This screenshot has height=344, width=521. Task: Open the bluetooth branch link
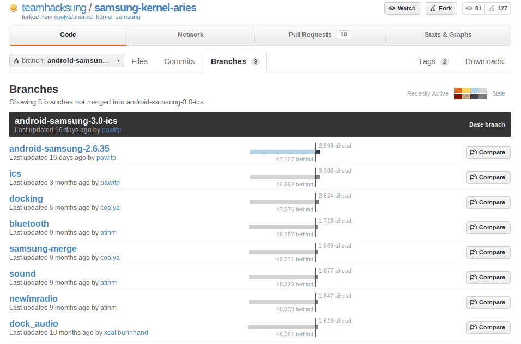[29, 224]
